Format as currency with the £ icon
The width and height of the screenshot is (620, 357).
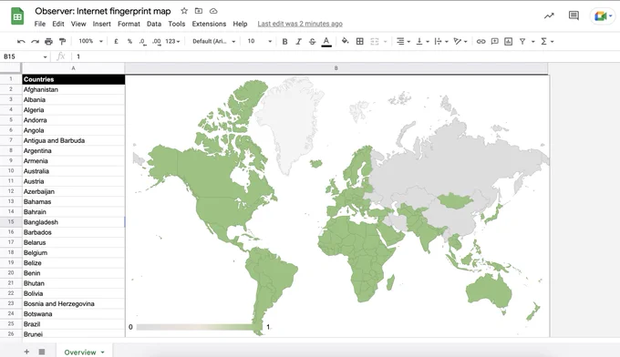click(x=116, y=42)
